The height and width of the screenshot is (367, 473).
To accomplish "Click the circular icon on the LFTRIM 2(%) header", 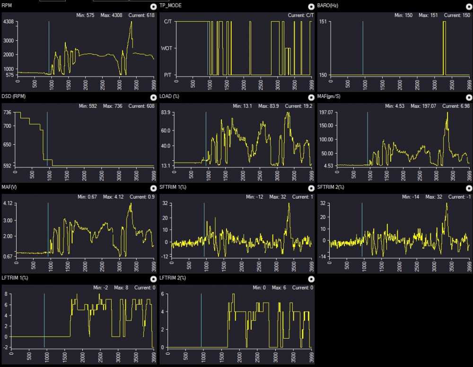I will [x=311, y=279].
